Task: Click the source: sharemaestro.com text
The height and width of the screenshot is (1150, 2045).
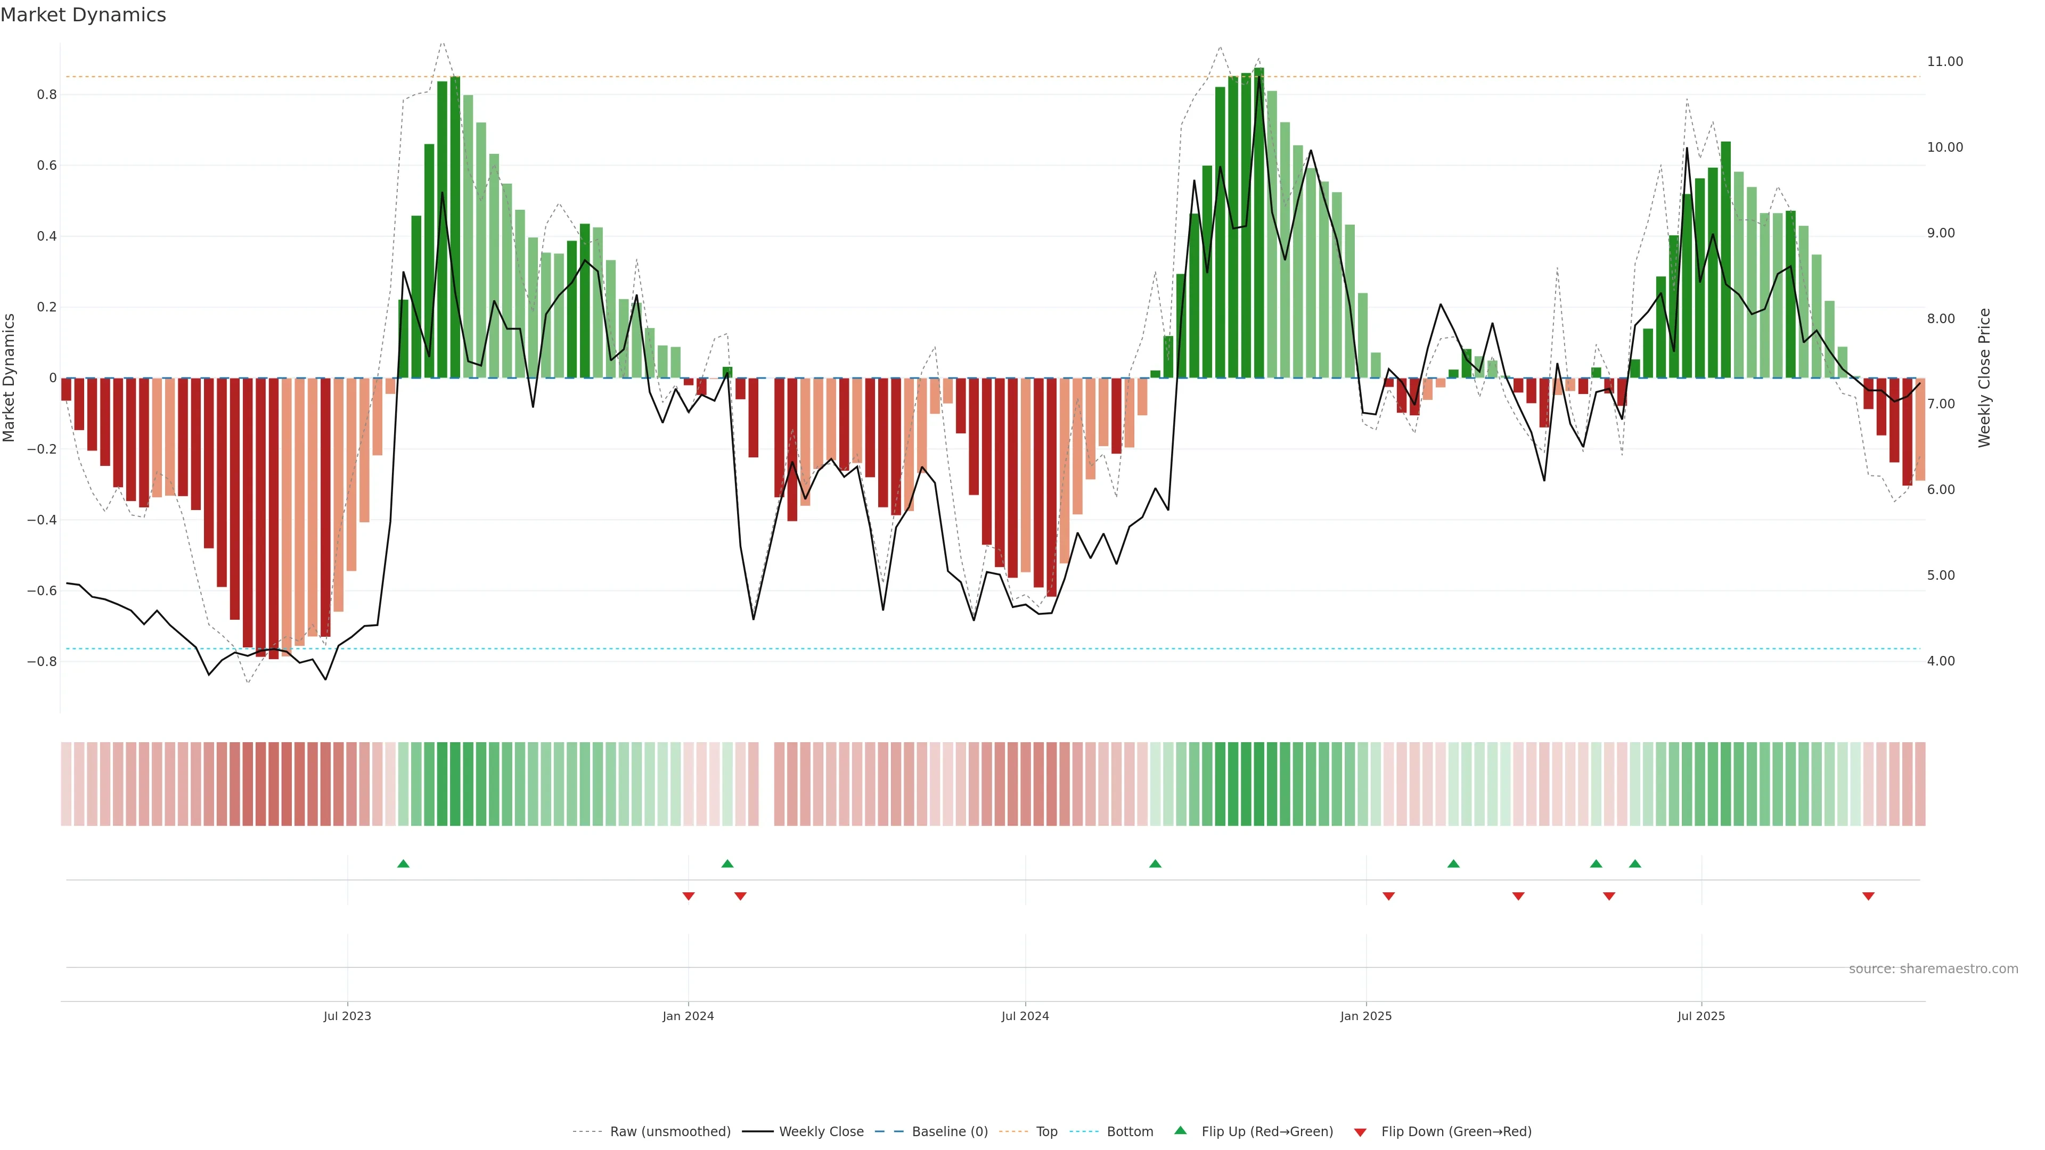Action: point(1933,969)
